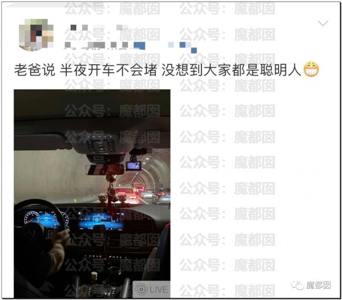Click the words 半夜开车不会堵 in the post
The width and height of the screenshot is (342, 300).
108,70
